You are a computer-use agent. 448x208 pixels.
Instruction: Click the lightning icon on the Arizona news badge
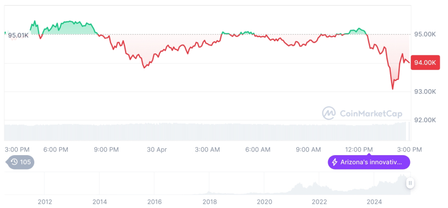point(334,162)
